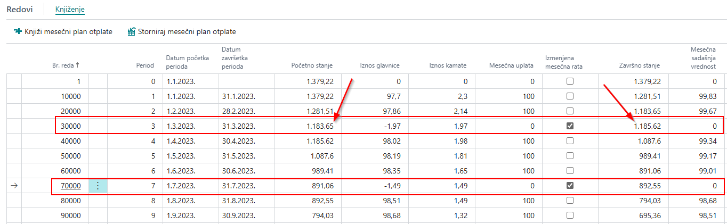Toggle Izmenjena mesečna rata checkbox for period 9
Screen dimensions: 727x224
570,215
